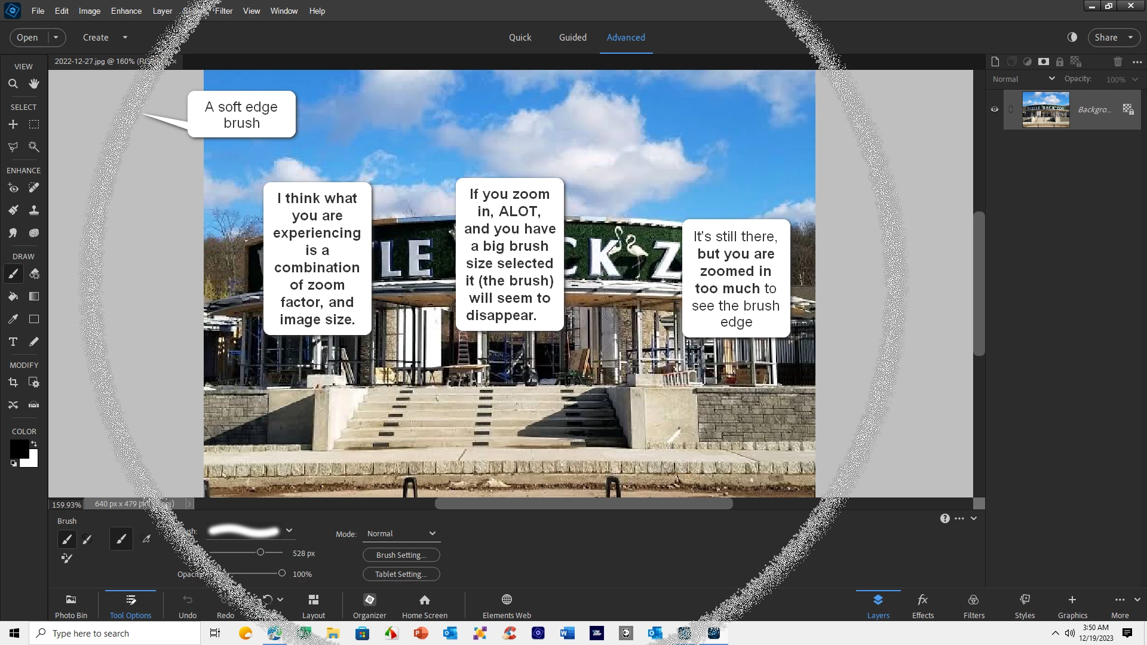1147x645 pixels.
Task: Hide the Background layer visibility eye
Action: coord(995,109)
